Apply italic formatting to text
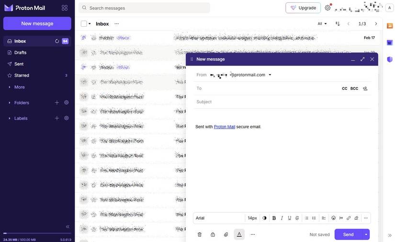The height and width of the screenshot is (242, 395). point(282,218)
